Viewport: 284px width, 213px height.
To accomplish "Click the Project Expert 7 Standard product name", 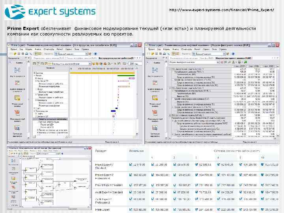I will (104, 166).
